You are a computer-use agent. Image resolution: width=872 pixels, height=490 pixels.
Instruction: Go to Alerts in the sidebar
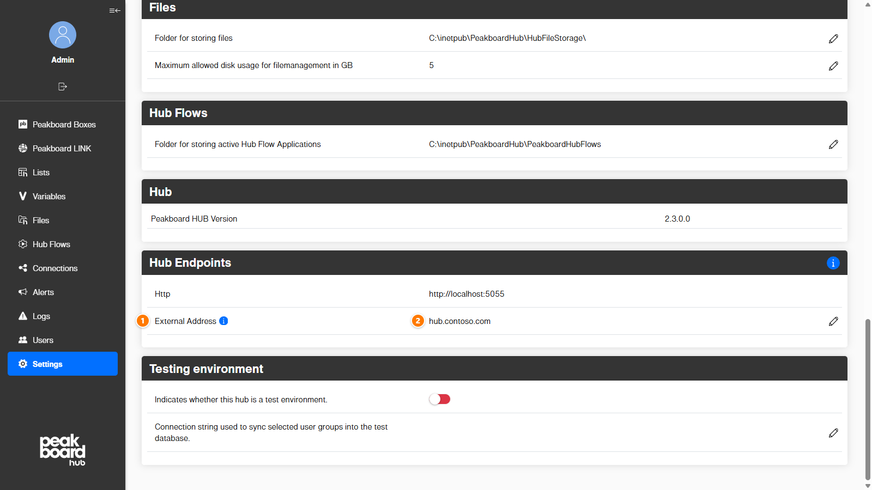click(63, 292)
